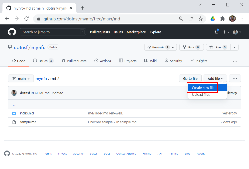Click the zoom magnifier icon in address bar
This screenshot has height=169, width=249.
(x=181, y=19)
